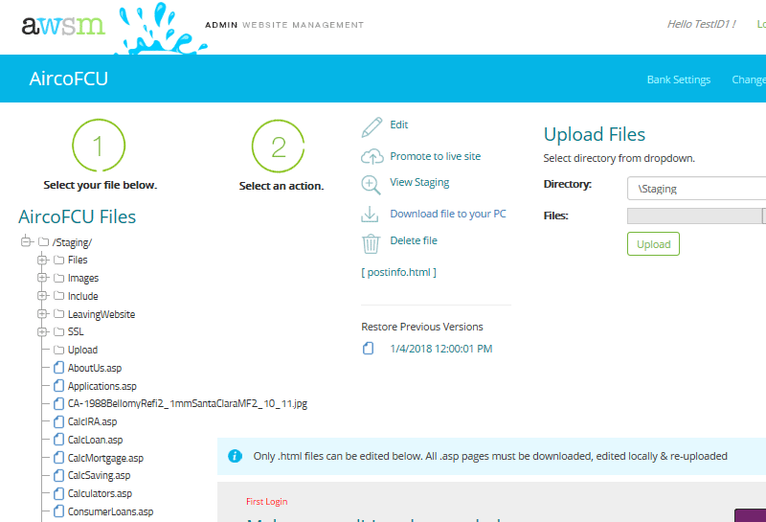This screenshot has width=766, height=522.
Task: Collapse the /Staging/ root folder
Action: point(26,242)
